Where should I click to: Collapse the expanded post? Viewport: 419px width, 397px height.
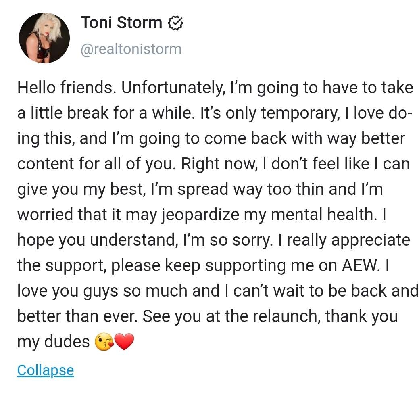coord(45,370)
